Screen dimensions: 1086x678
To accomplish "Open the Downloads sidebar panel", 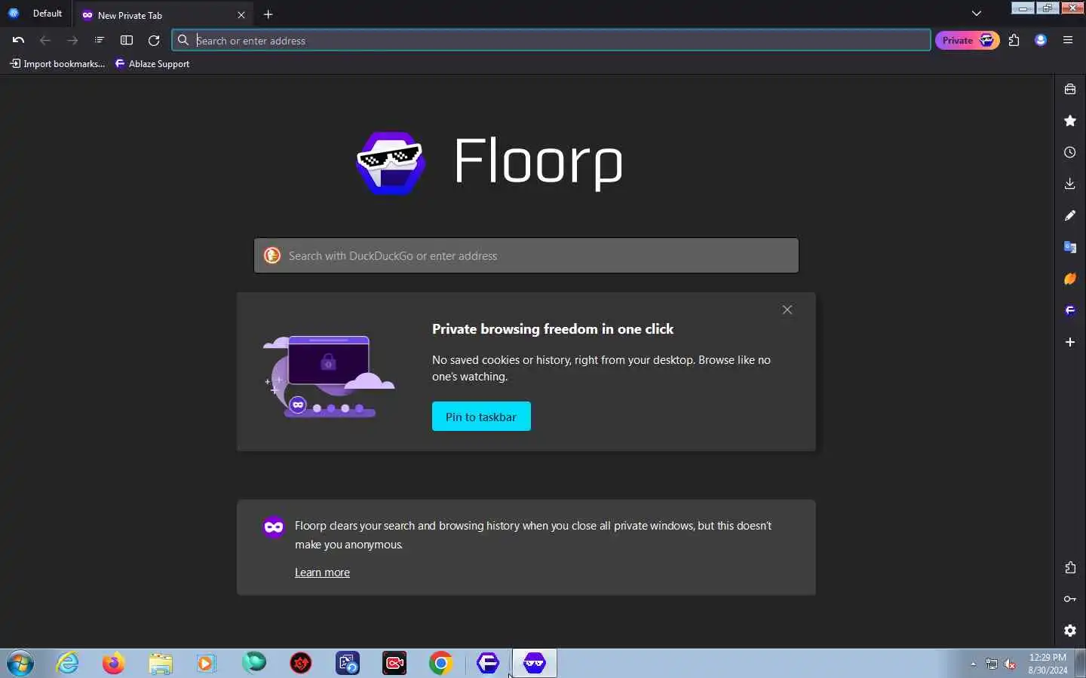I will 1070,184.
